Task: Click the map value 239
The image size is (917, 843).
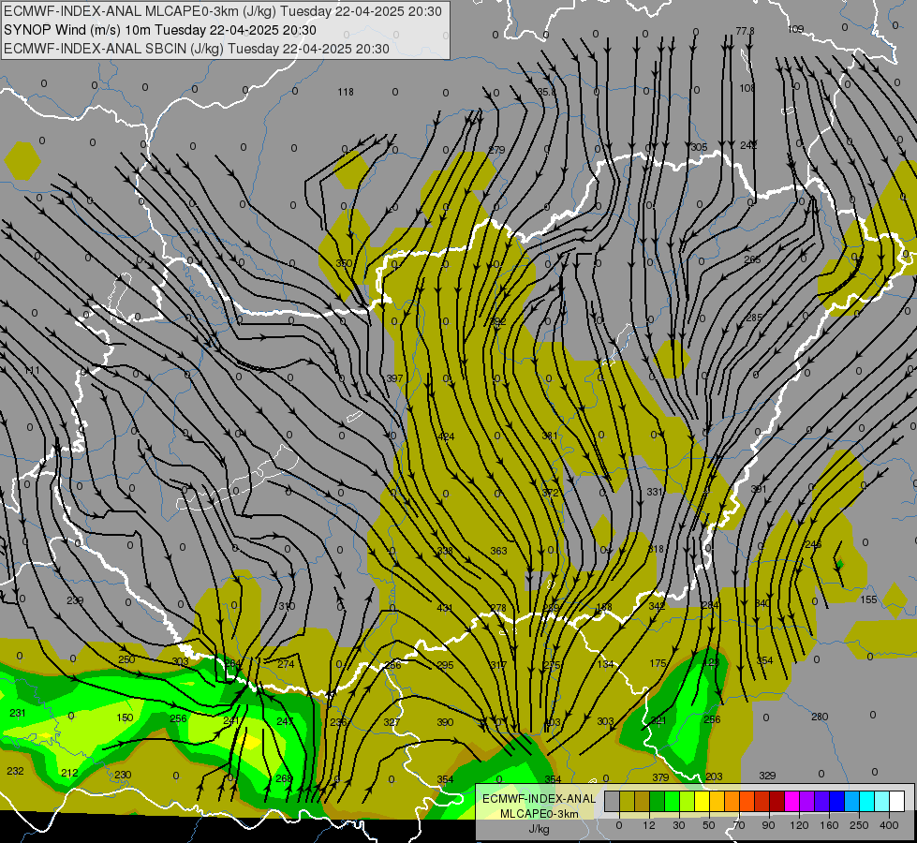Action: 75,600
